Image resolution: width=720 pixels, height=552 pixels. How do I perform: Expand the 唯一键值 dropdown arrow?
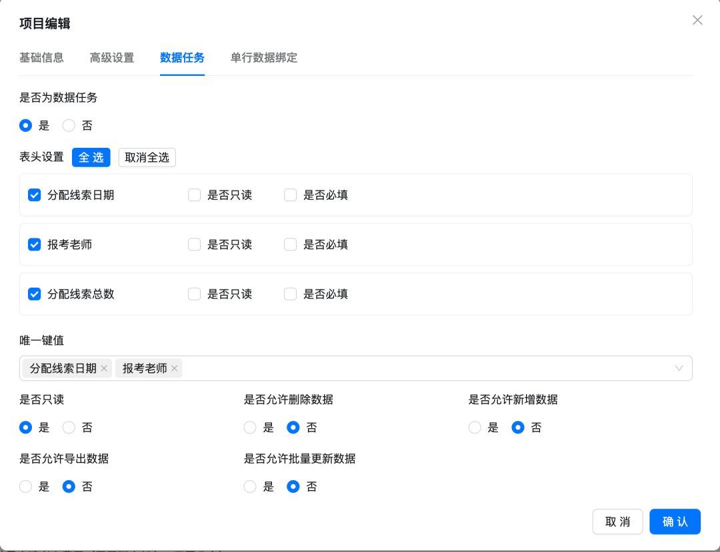679,368
